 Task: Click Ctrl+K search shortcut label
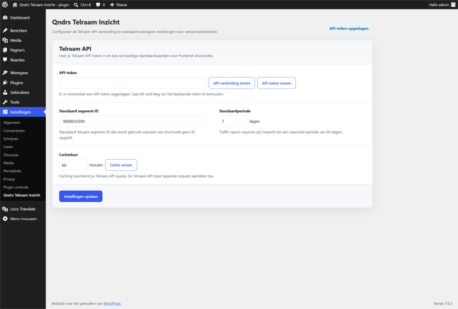click(86, 5)
